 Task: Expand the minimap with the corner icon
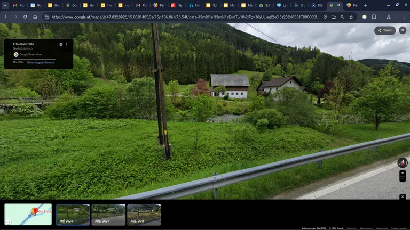pyautogui.click(x=9, y=221)
